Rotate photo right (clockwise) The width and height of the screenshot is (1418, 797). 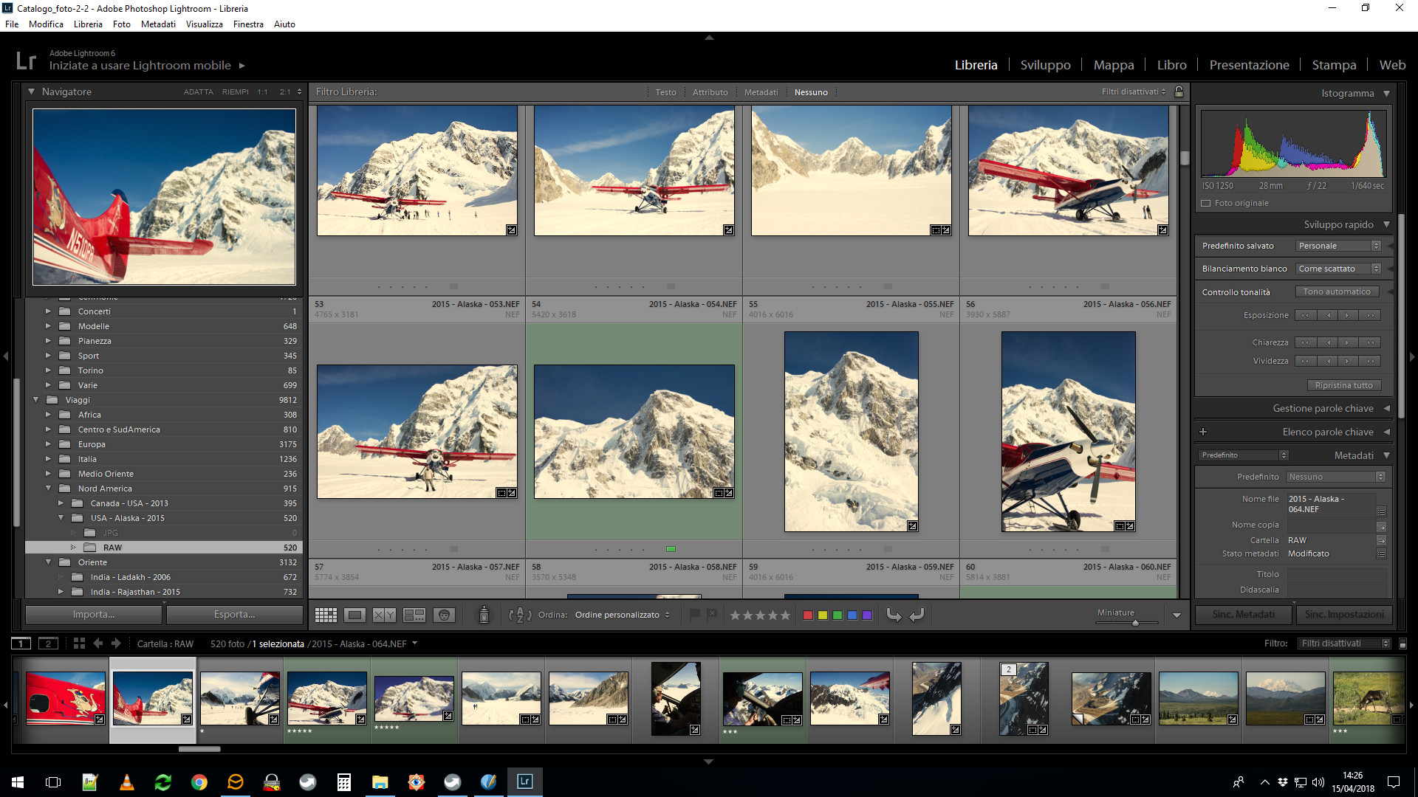tap(917, 615)
